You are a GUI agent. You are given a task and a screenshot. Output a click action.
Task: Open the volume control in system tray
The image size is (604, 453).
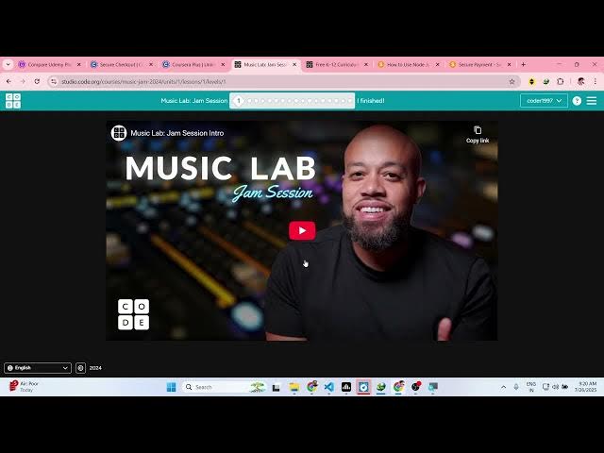tap(555, 387)
